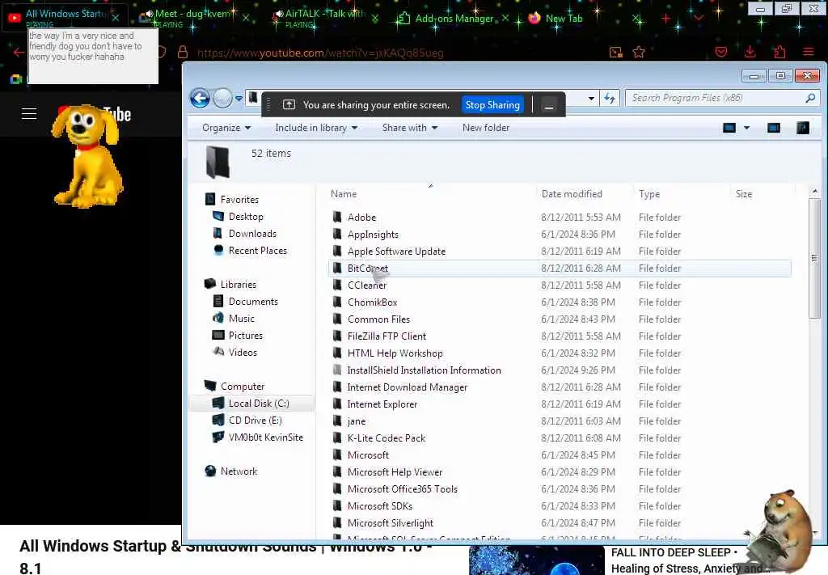The image size is (828, 575).
Task: Open Documents library
Action: click(x=253, y=302)
